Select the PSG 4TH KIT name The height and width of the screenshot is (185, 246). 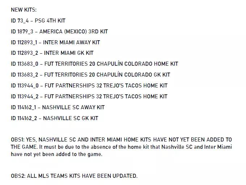pos(50,21)
